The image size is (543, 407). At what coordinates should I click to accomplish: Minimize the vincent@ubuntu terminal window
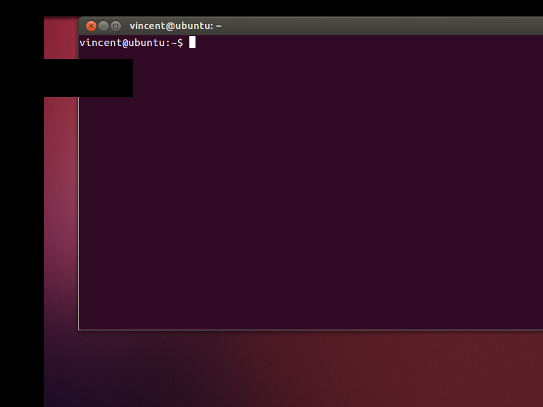point(103,26)
